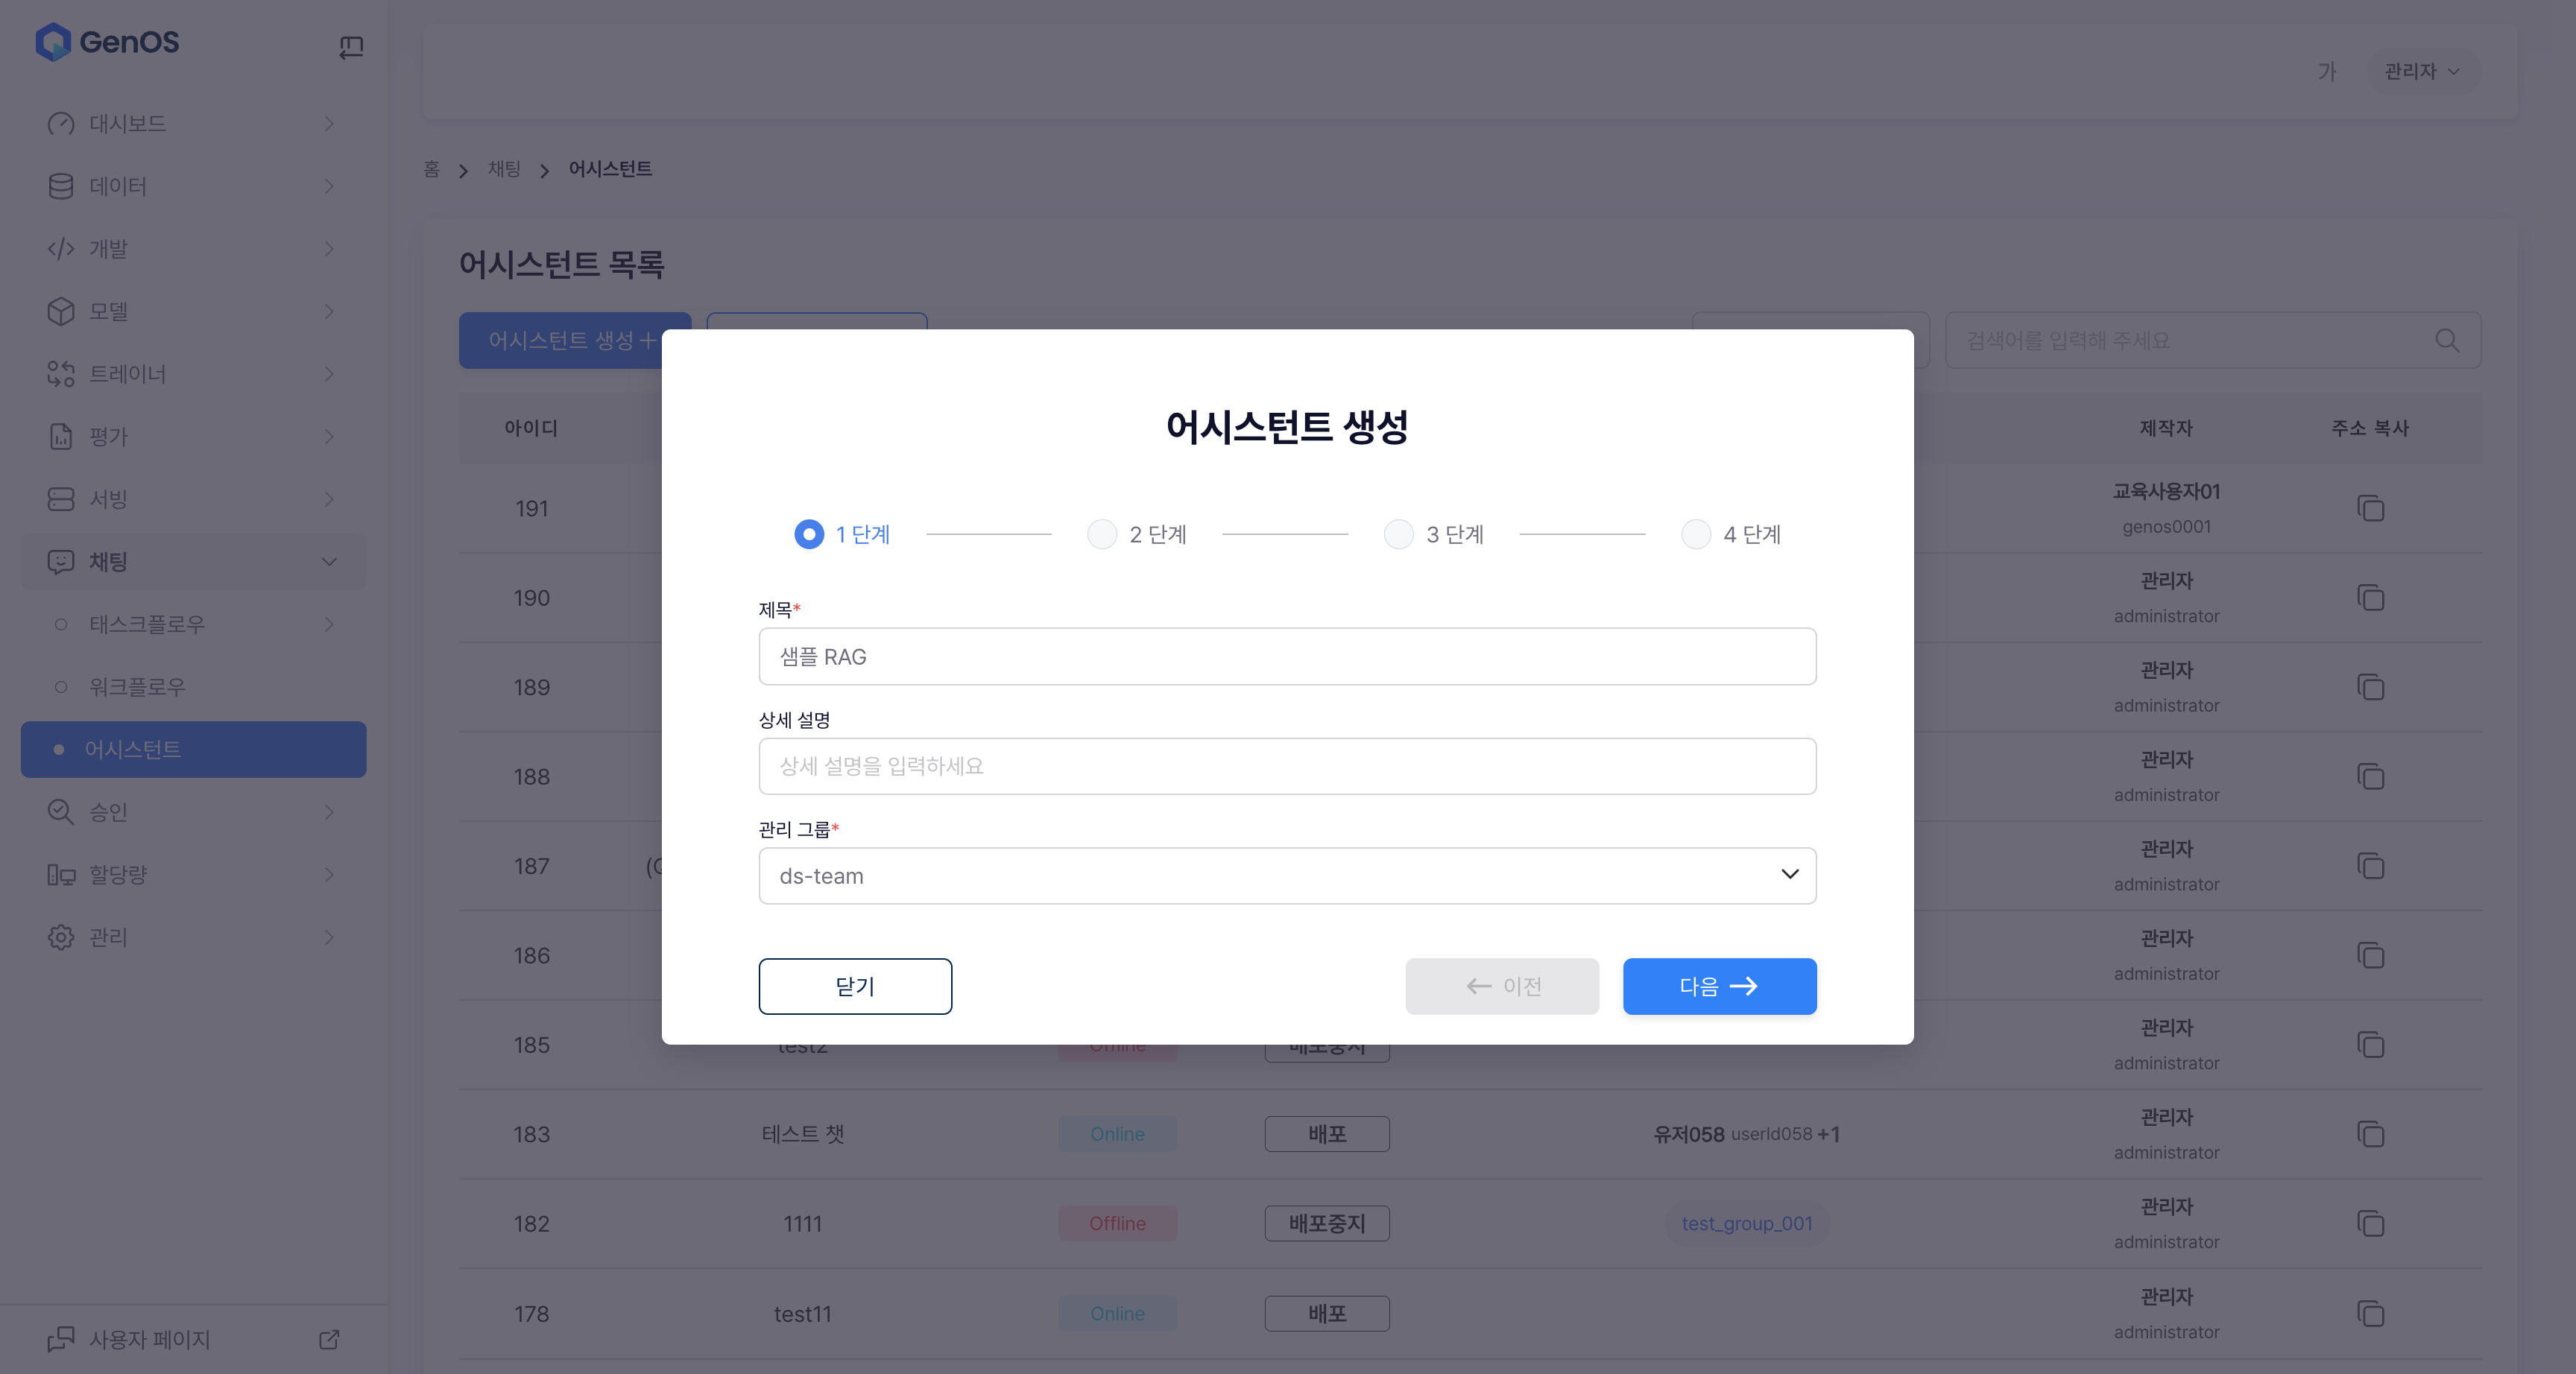Click the sidebar collapse icon beside GenOS logo
Viewport: 2576px width, 1374px height.
click(x=351, y=46)
